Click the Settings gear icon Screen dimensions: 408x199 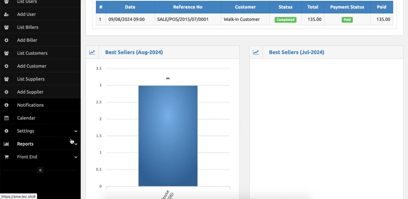[x=7, y=131]
